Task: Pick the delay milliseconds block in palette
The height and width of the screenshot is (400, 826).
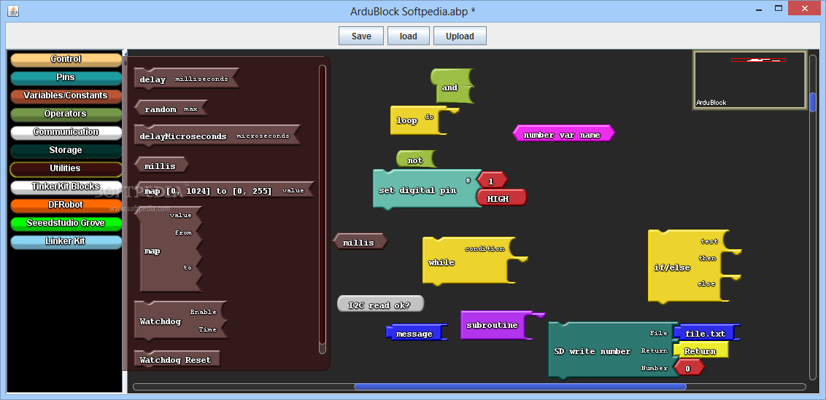Action: pyautogui.click(x=186, y=79)
